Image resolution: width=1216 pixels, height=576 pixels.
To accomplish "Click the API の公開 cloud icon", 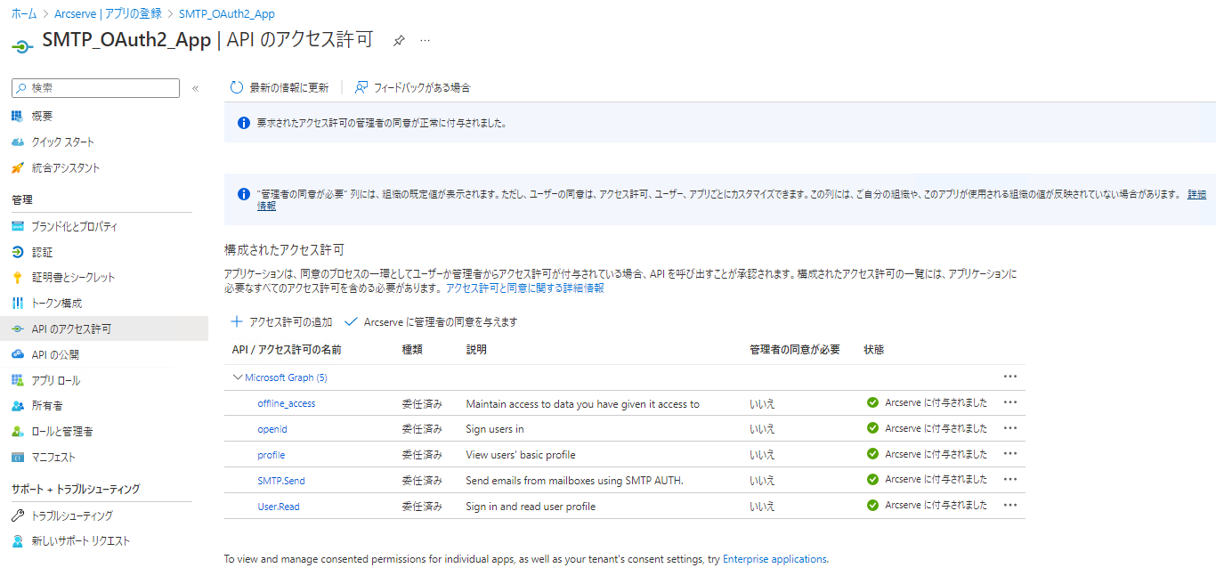I will pyautogui.click(x=18, y=354).
